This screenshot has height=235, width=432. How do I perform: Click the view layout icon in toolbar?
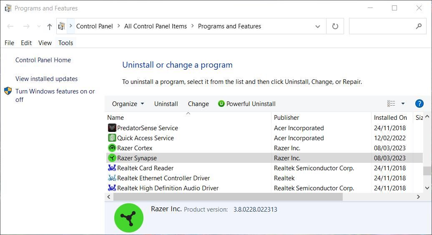(x=391, y=104)
